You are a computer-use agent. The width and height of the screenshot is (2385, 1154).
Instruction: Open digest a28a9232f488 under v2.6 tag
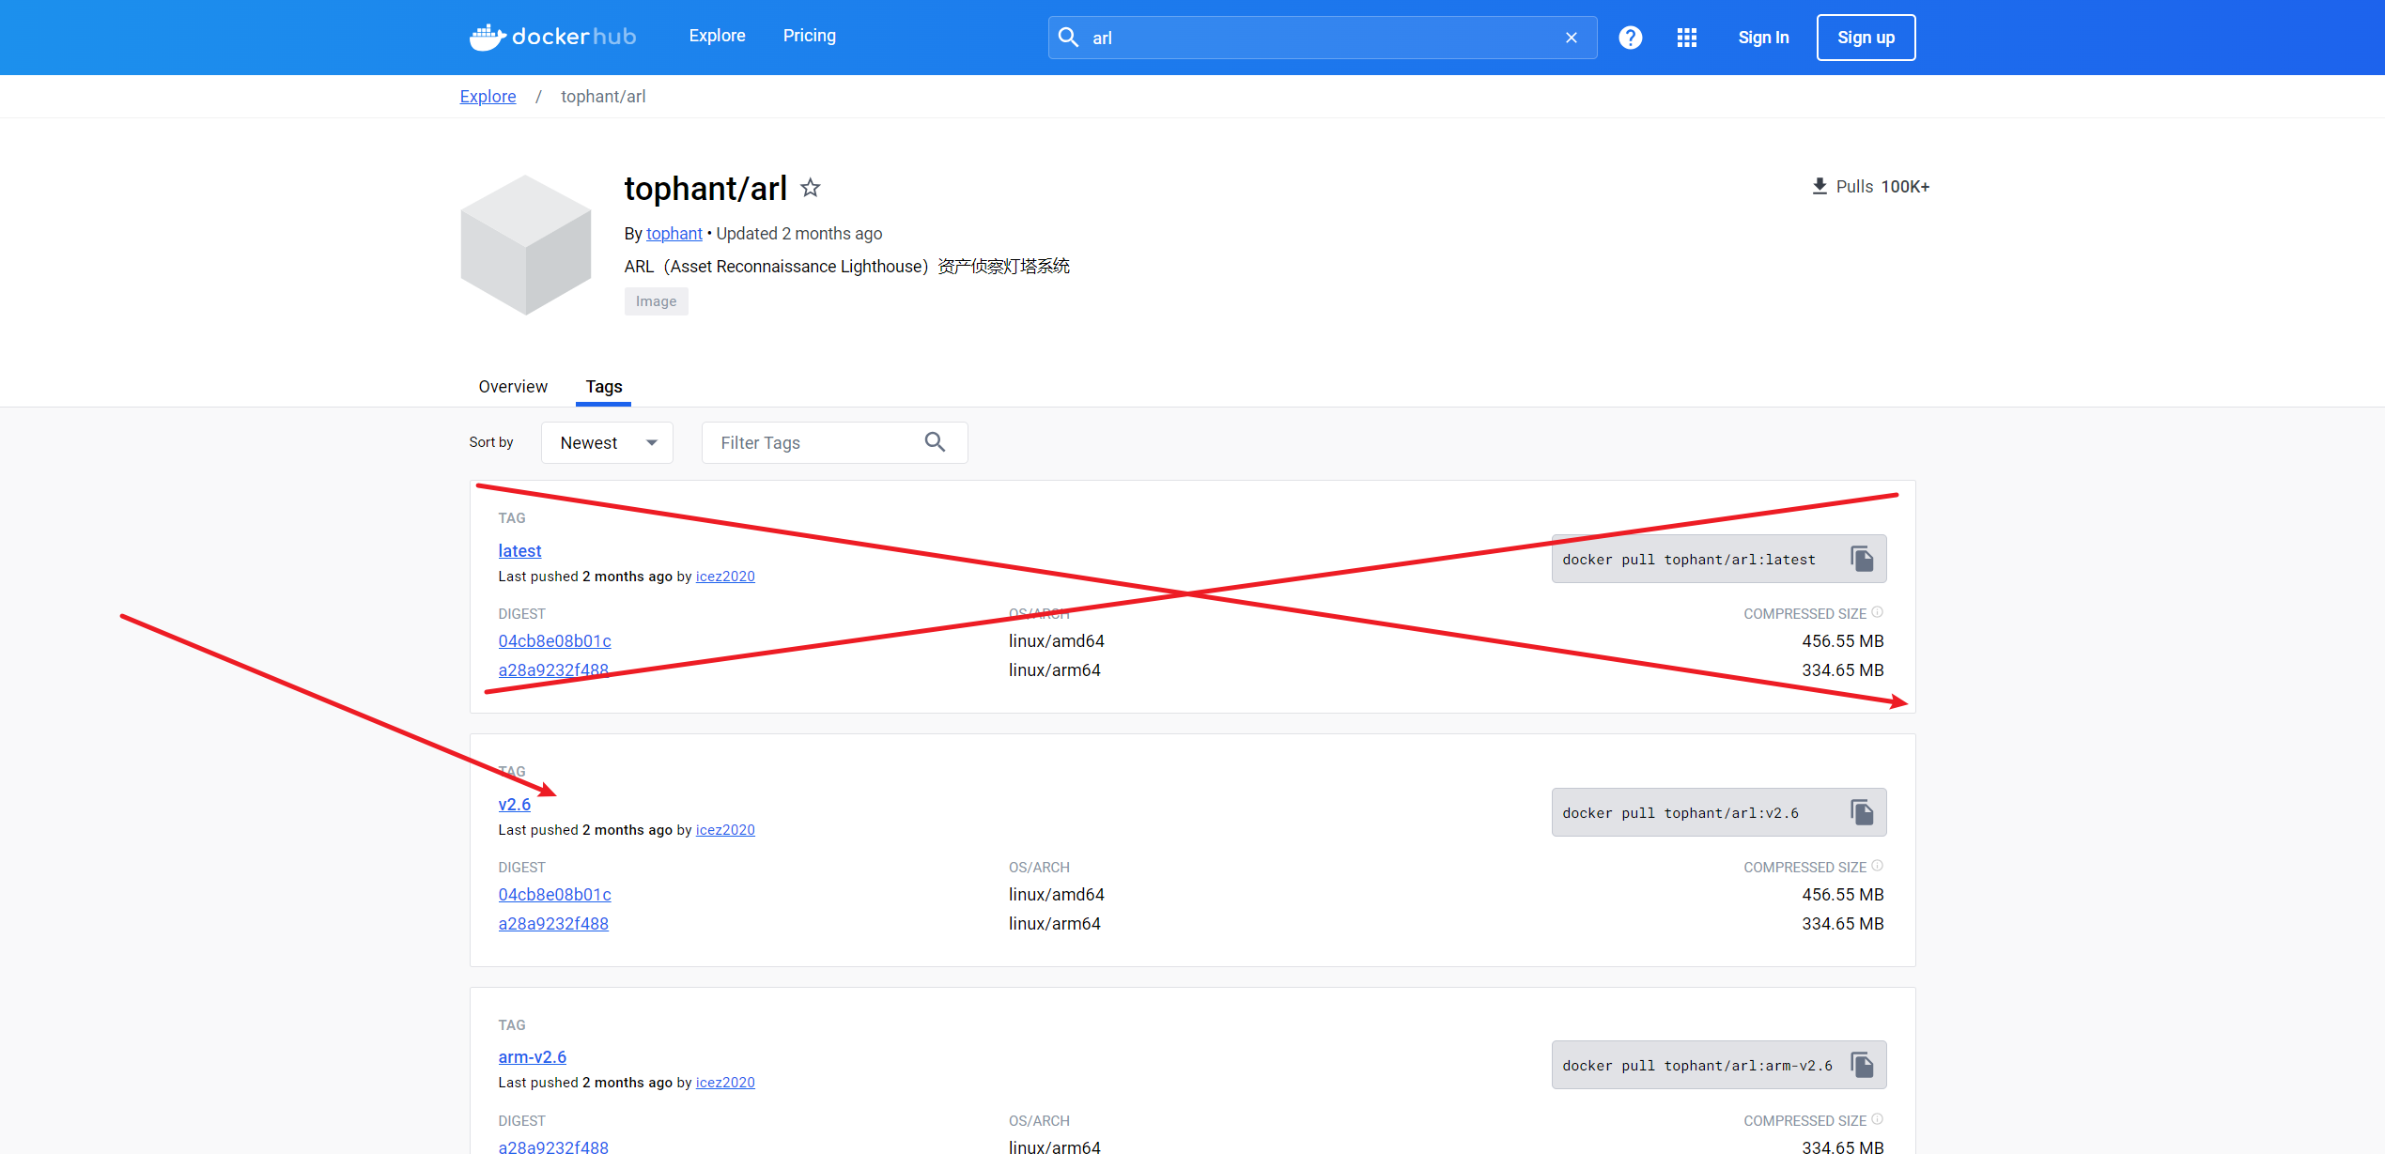click(554, 924)
